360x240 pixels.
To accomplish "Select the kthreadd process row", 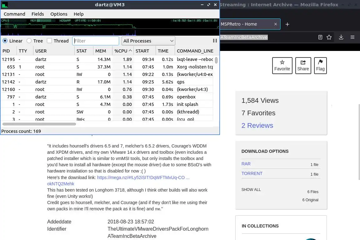I will [107, 112].
